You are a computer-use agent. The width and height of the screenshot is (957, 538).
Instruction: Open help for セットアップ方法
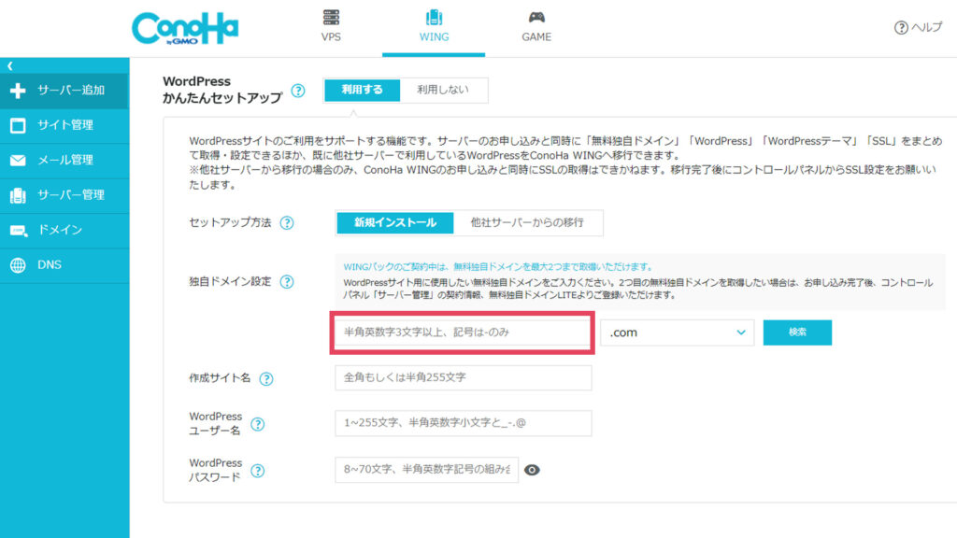click(x=286, y=222)
